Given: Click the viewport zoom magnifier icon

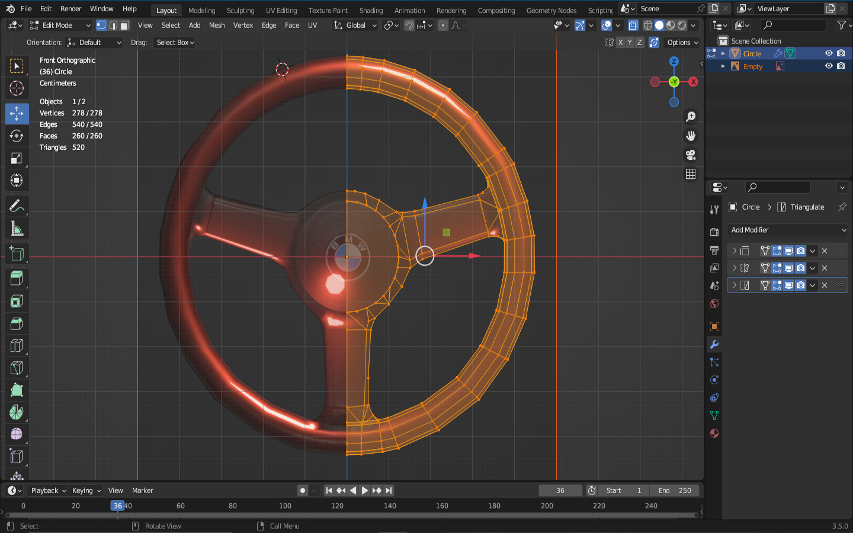Looking at the screenshot, I should point(691,117).
